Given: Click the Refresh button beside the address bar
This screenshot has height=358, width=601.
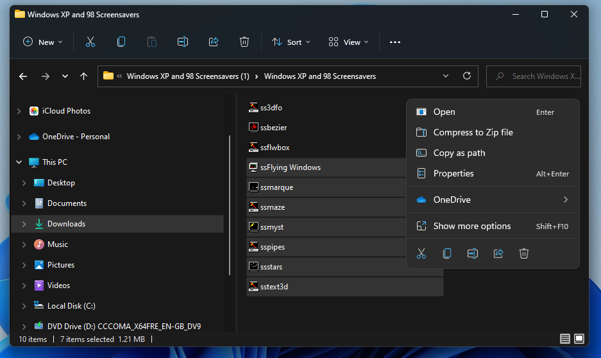Looking at the screenshot, I should click(x=466, y=76).
